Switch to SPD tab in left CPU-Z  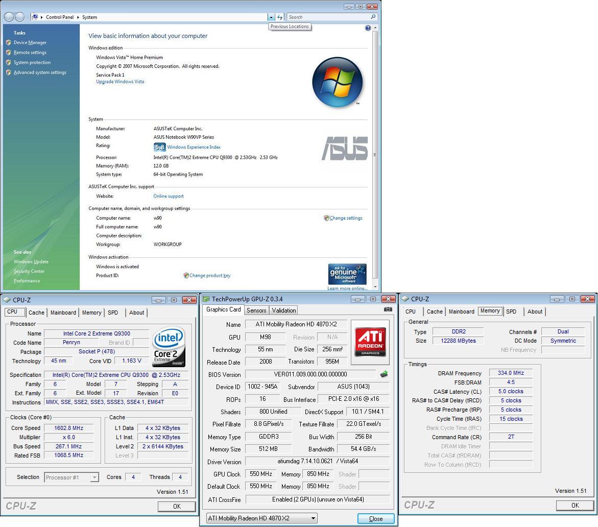coord(113,313)
